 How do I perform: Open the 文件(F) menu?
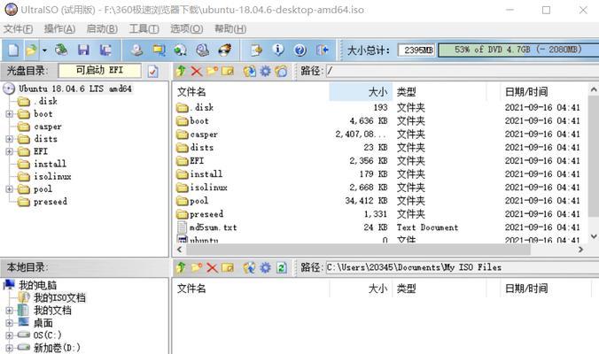pyautogui.click(x=18, y=29)
